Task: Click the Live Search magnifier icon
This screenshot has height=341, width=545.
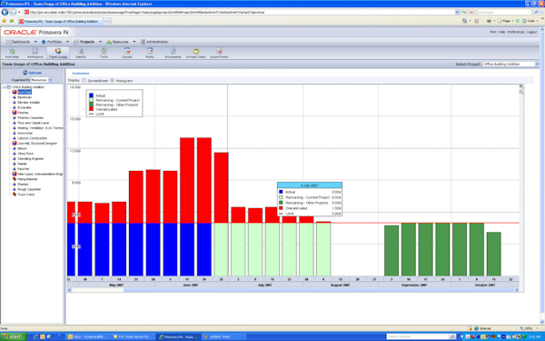Action: [x=536, y=12]
